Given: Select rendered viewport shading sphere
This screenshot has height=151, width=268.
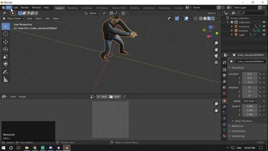Looking at the screenshot, I should pyautogui.click(x=213, y=18).
